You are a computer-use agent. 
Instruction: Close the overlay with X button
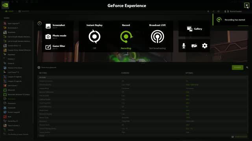[x=246, y=5]
